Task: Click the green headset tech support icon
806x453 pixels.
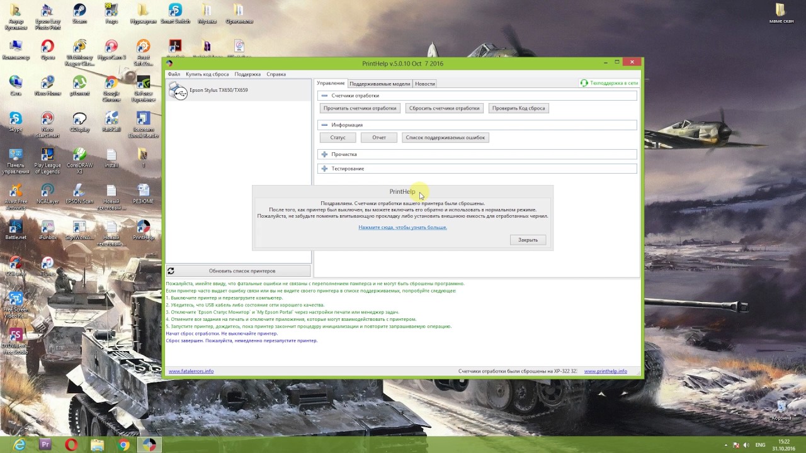Action: [x=584, y=83]
